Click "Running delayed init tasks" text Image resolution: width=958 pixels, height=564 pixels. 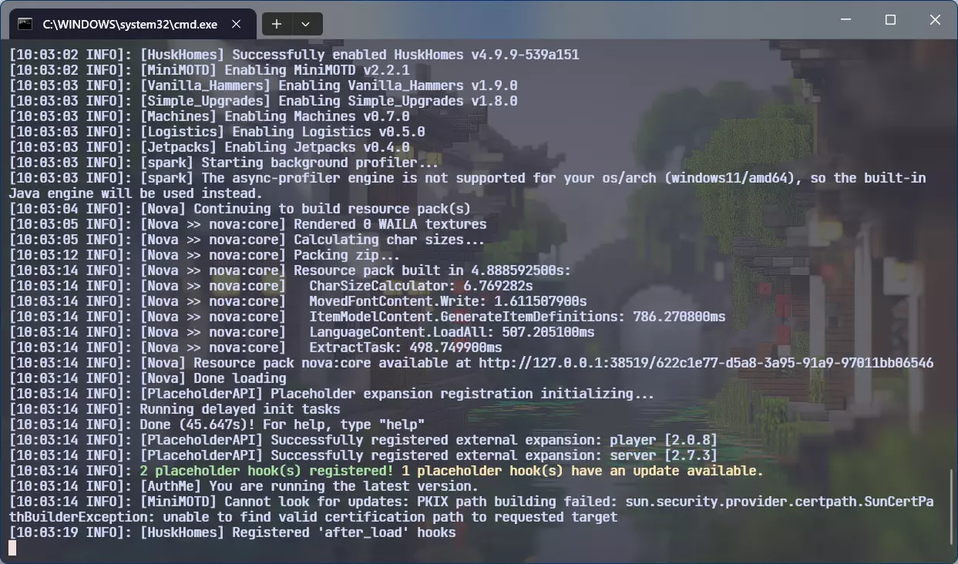click(x=240, y=409)
